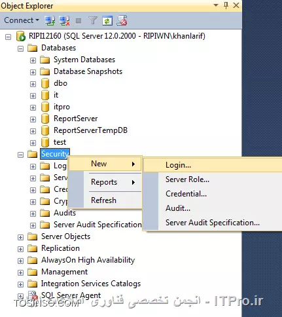Click the pin auto-hide icon in Object Explorer
282x317 pixels.
point(226,5)
